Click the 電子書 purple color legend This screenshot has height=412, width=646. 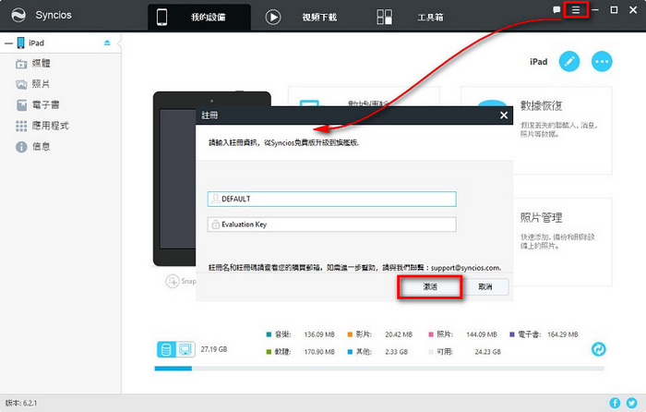pyautogui.click(x=512, y=334)
